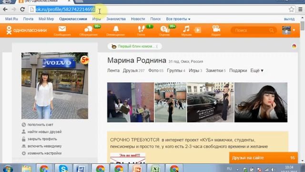This screenshot has height=172, width=305.
Task: Click 'найти новых друзей' link
Action: click(44, 132)
